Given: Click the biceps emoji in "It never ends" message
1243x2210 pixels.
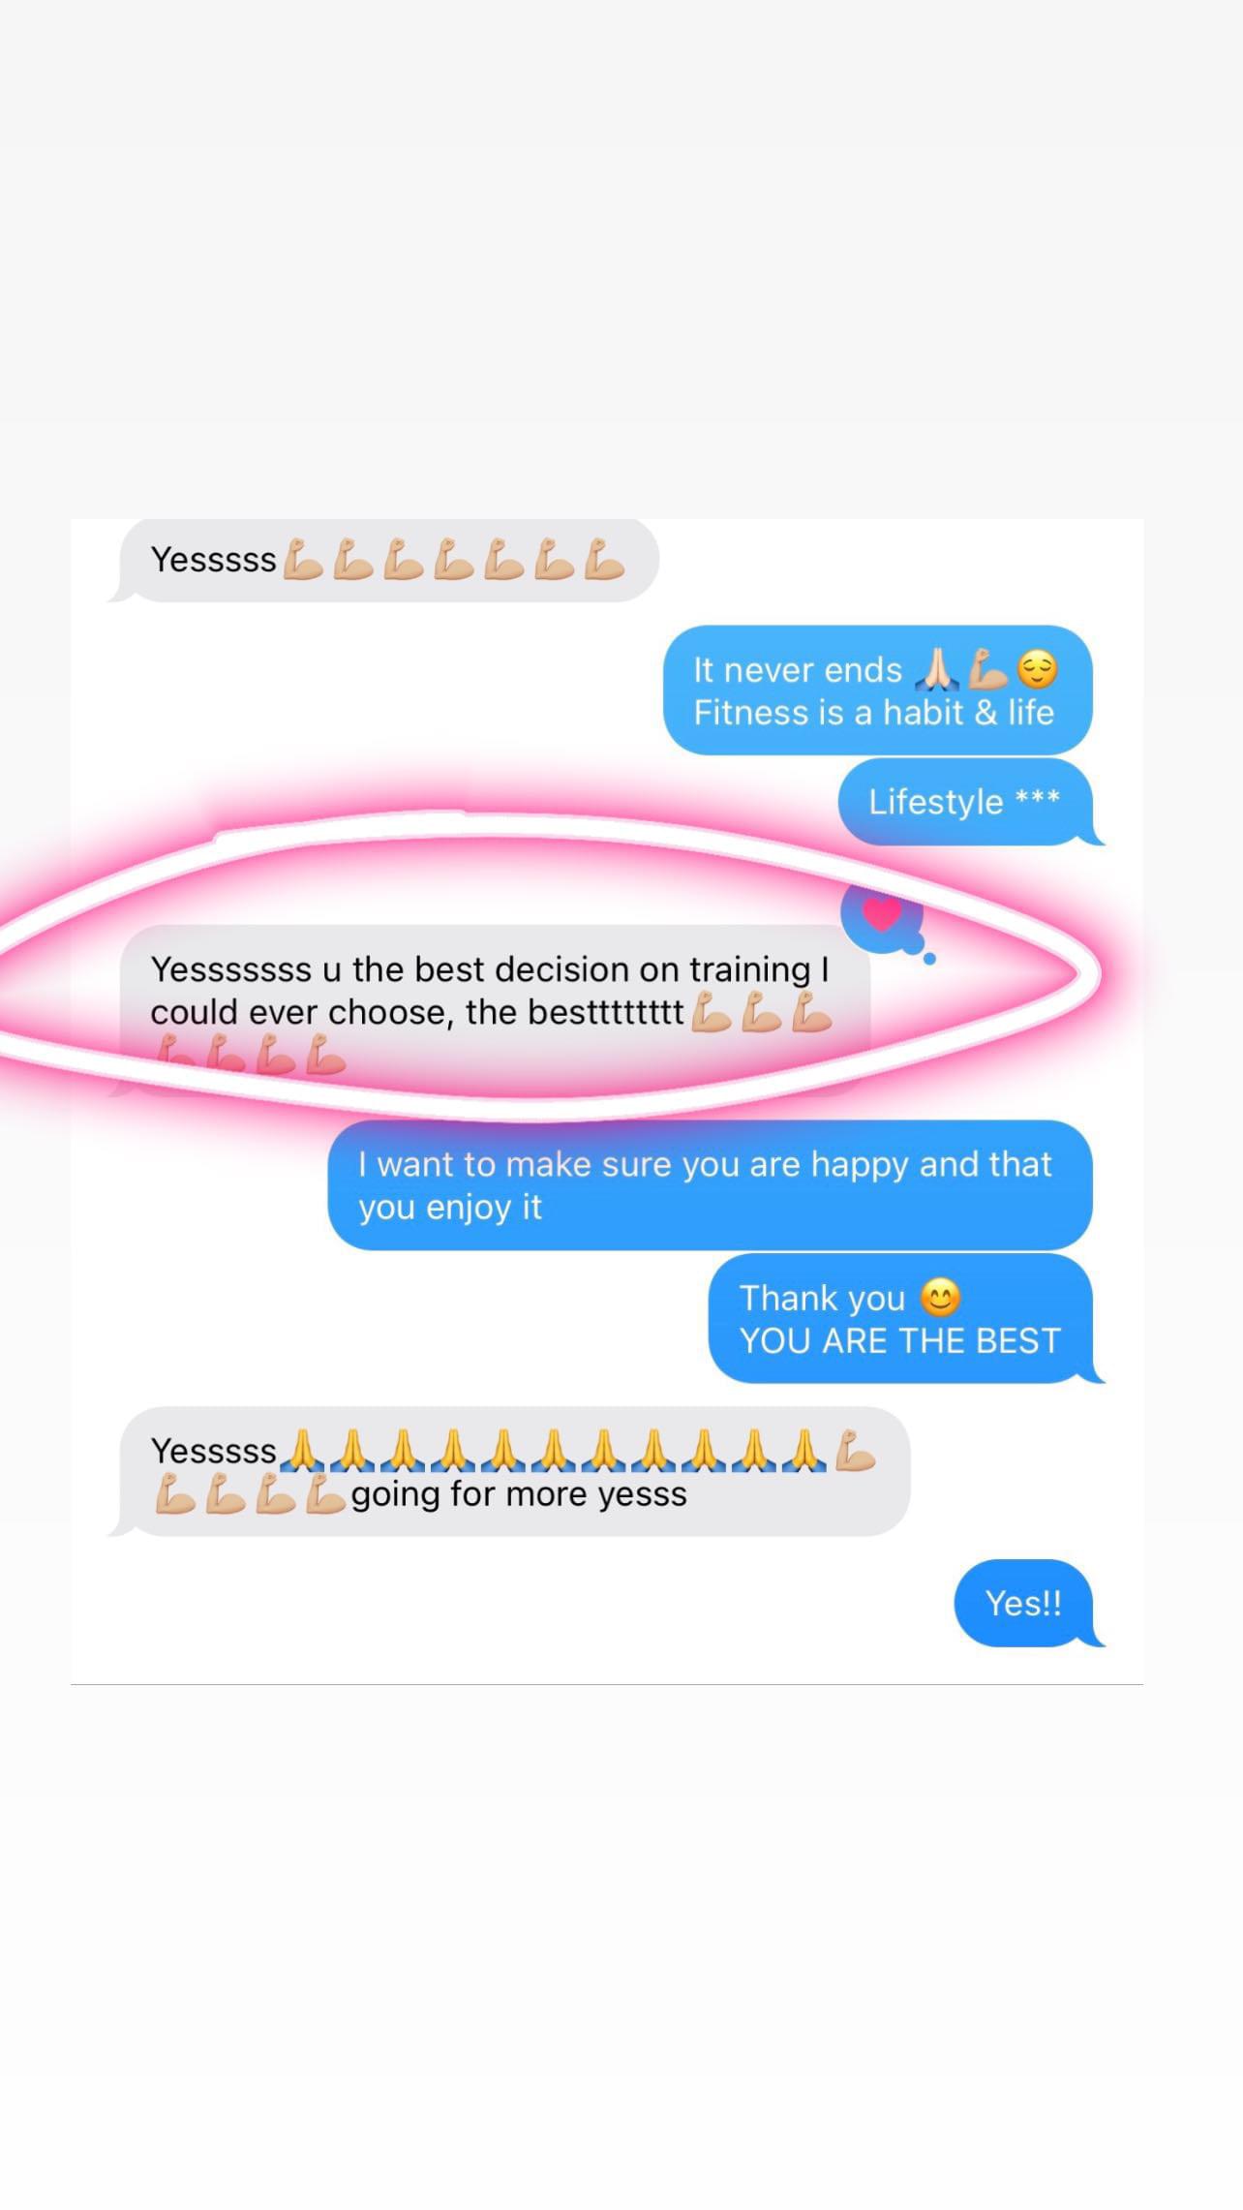Looking at the screenshot, I should pyautogui.click(x=987, y=669).
